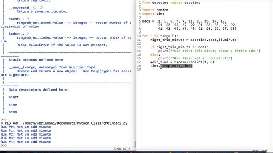Click the 'Ln: 720' status in shell window

(116, 149)
